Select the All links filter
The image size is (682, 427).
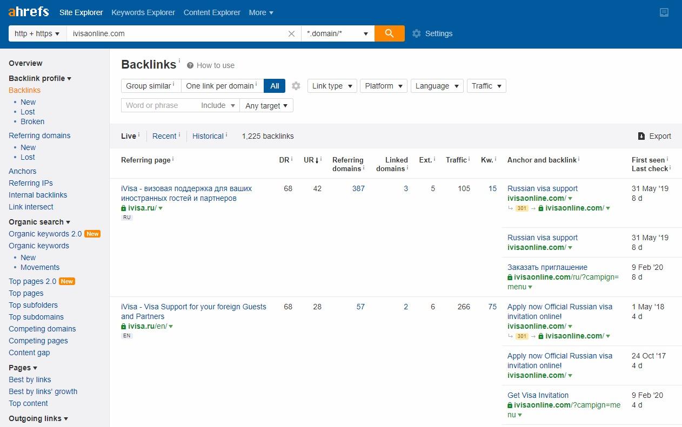274,85
